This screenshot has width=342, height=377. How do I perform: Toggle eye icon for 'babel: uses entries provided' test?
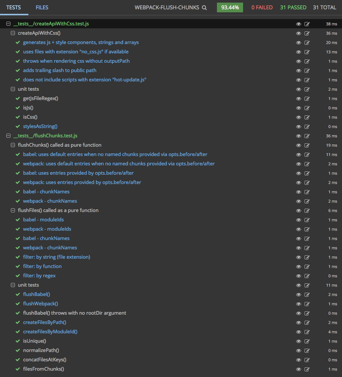click(x=298, y=173)
